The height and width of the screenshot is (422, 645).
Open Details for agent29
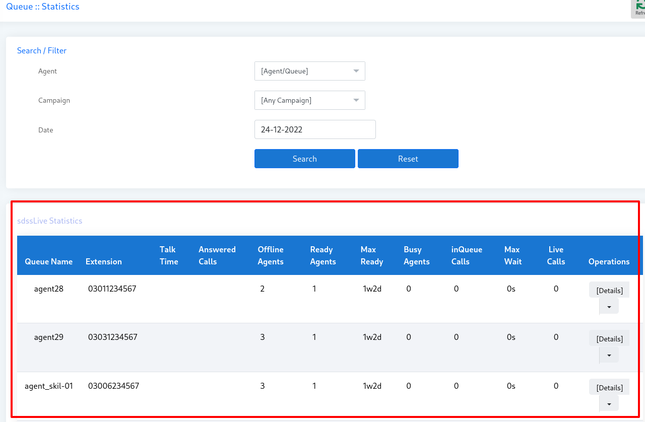[x=609, y=338]
